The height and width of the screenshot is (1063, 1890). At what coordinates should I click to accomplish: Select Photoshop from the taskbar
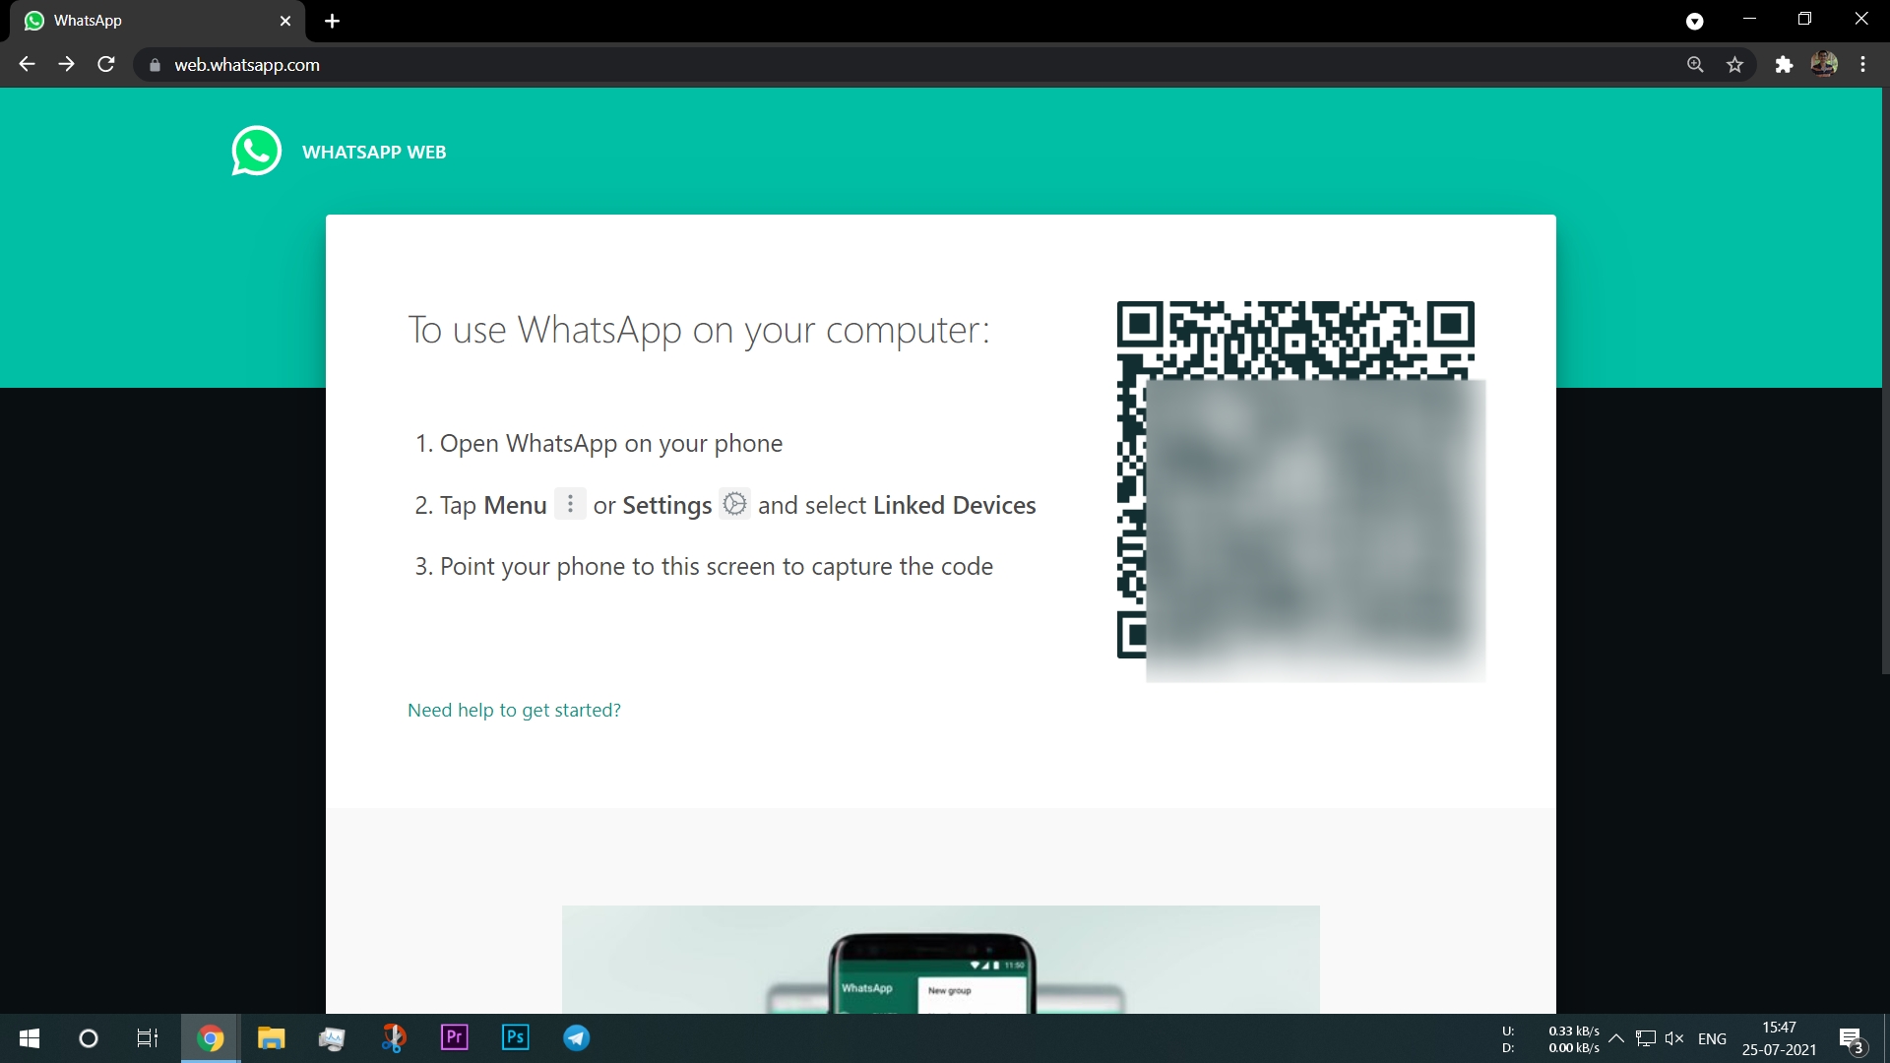(516, 1037)
